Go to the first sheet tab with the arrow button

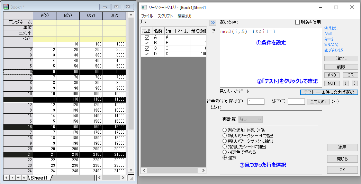point(7,177)
